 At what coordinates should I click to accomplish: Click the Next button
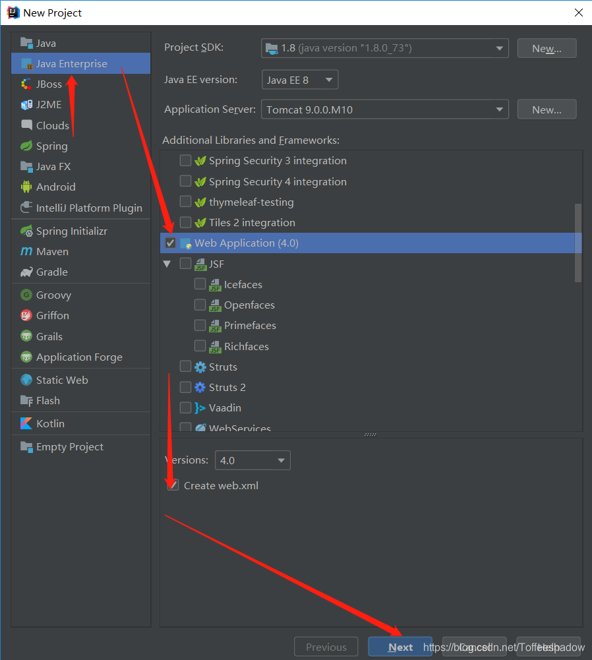[400, 647]
